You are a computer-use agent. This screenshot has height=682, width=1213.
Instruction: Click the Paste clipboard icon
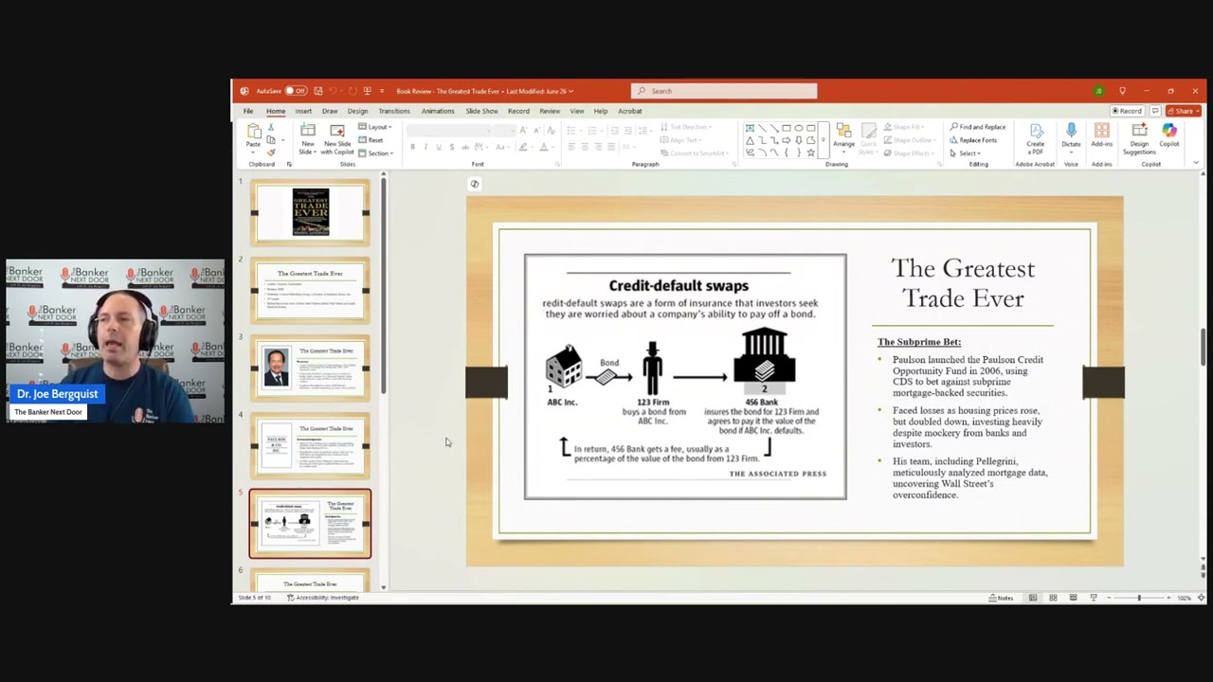click(253, 132)
